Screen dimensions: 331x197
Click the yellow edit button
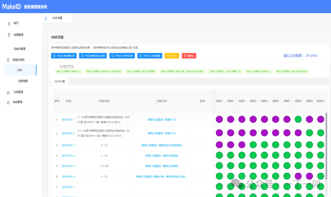click(172, 56)
